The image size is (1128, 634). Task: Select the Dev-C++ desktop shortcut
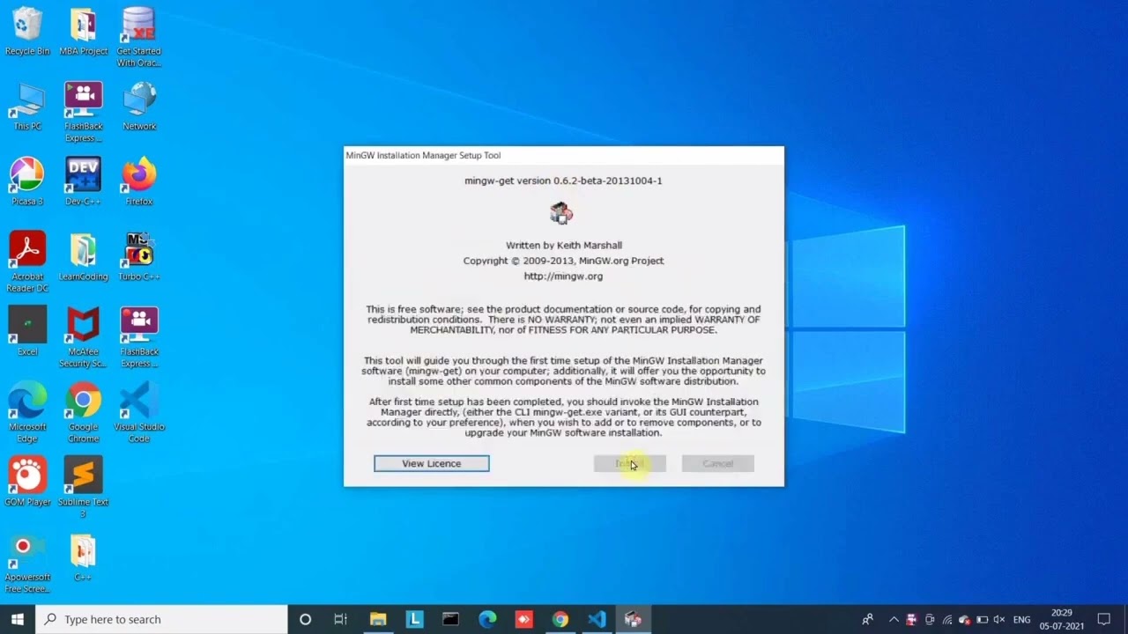(x=83, y=181)
